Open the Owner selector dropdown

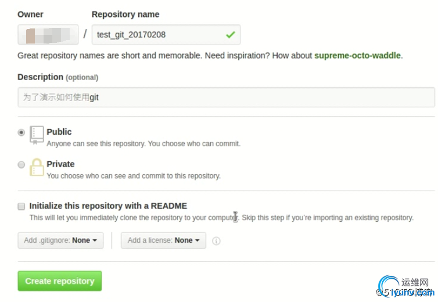[x=48, y=35]
